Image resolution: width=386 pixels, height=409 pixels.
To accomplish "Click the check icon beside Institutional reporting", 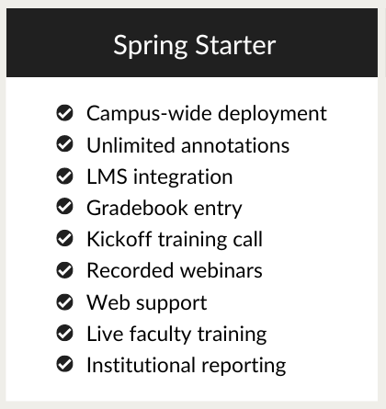I will pyautogui.click(x=64, y=365).
